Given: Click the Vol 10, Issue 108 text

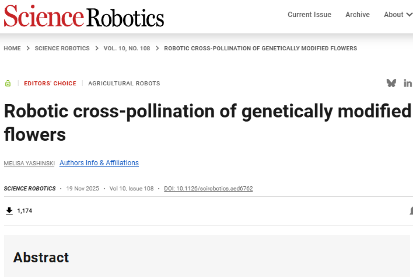Looking at the screenshot, I should coord(131,189).
